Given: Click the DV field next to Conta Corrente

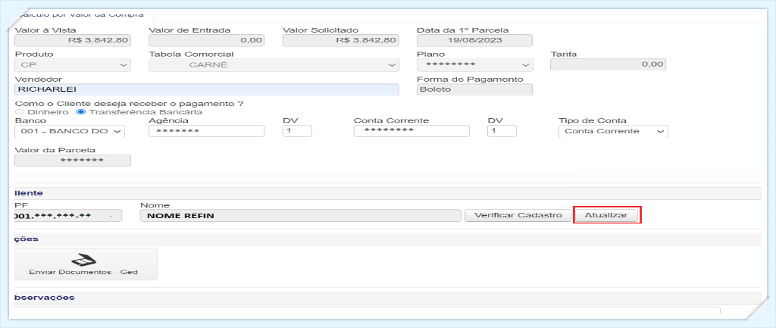Looking at the screenshot, I should (x=502, y=131).
